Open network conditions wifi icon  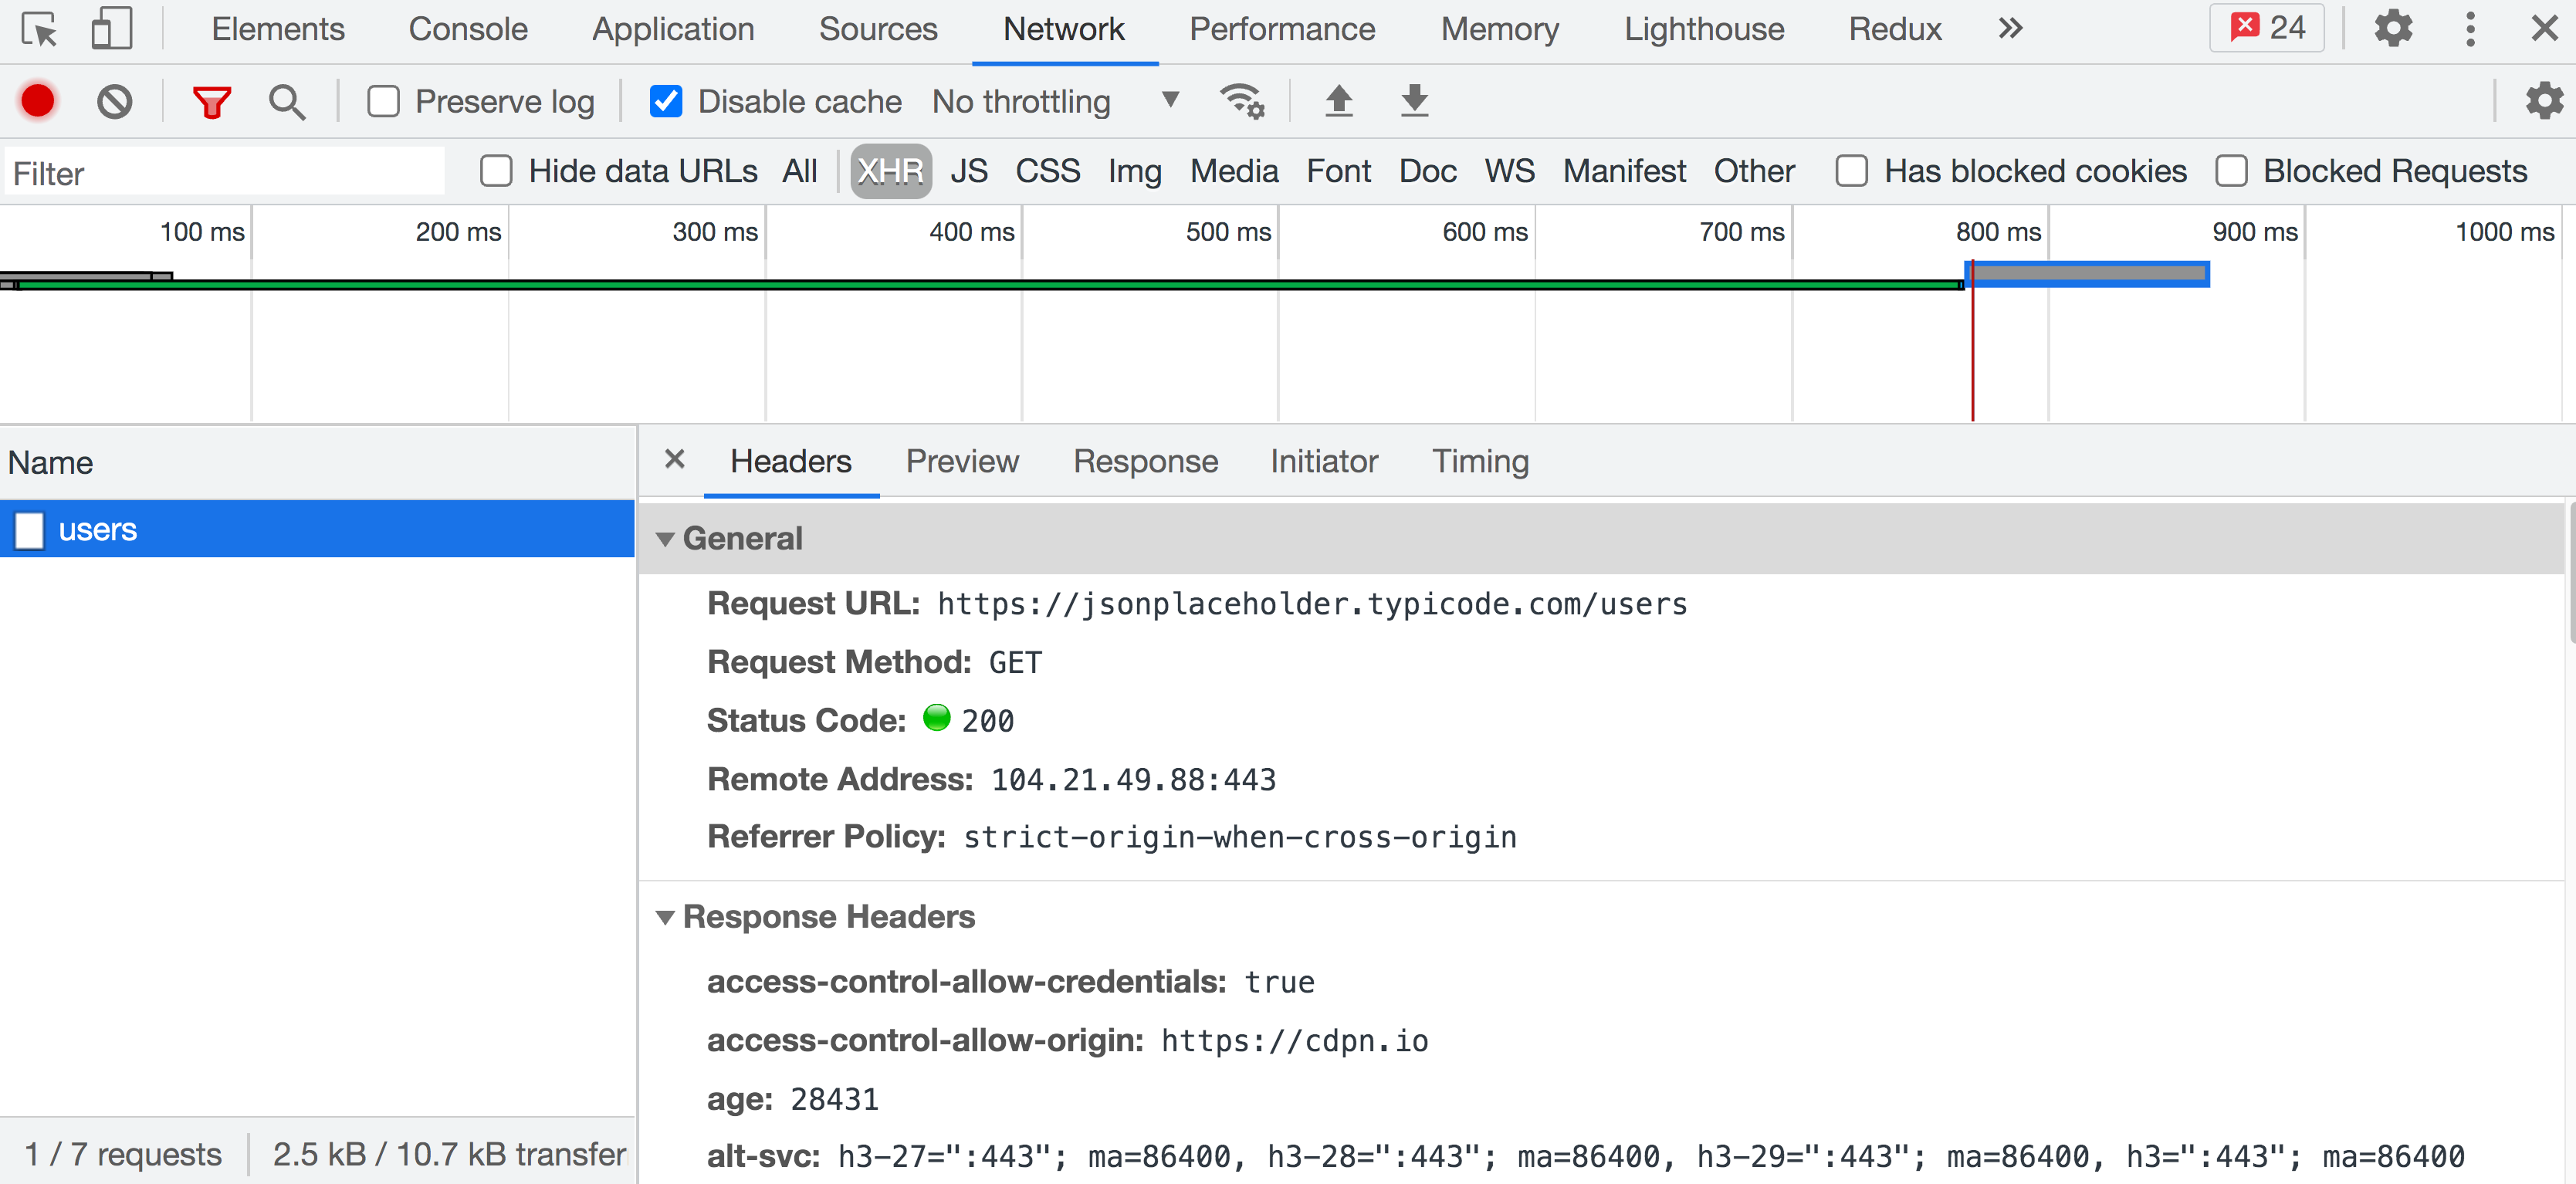coord(1241,101)
